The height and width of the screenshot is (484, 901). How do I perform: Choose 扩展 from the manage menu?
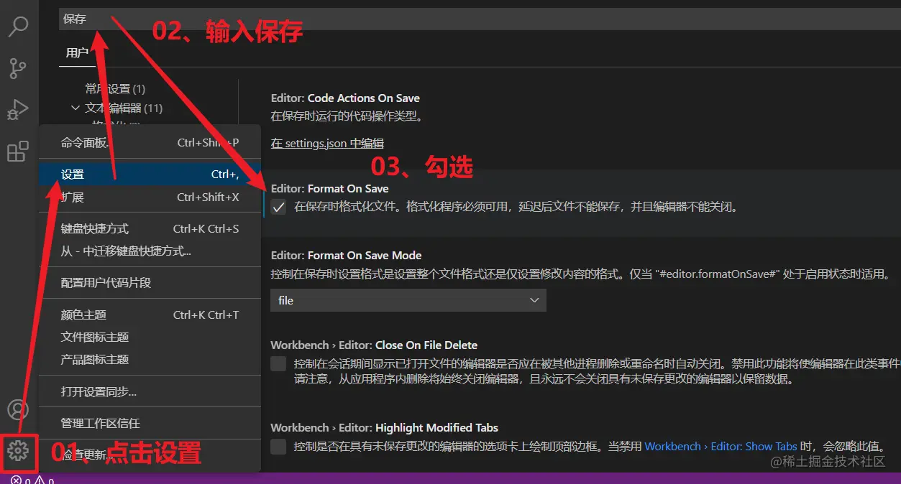pos(150,197)
